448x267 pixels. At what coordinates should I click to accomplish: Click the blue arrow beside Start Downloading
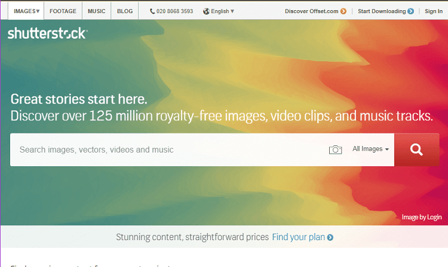coord(411,11)
